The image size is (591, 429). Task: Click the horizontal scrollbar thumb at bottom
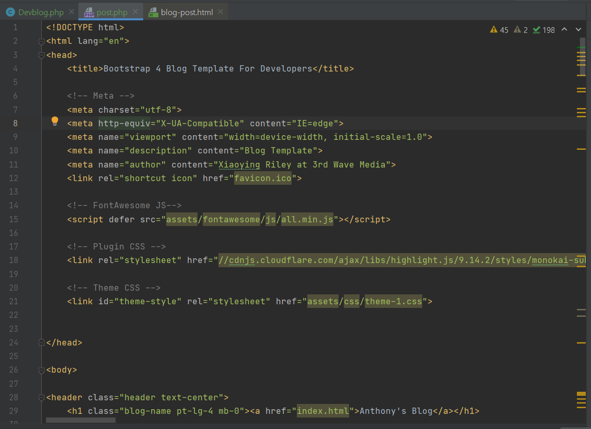(80, 420)
